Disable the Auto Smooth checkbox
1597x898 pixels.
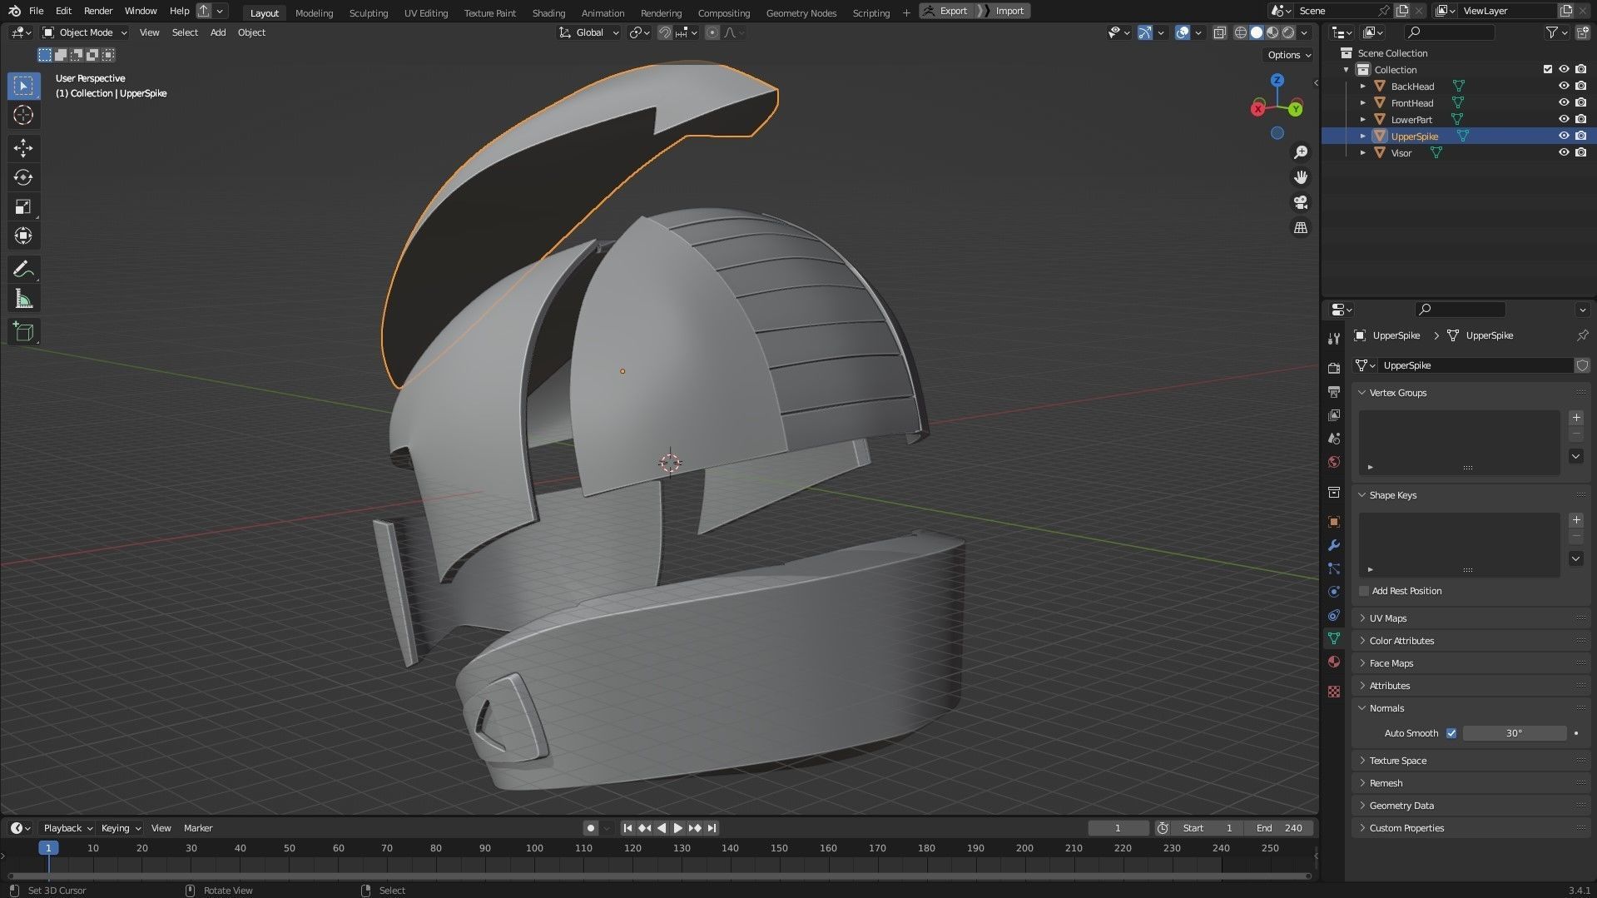[x=1451, y=733]
